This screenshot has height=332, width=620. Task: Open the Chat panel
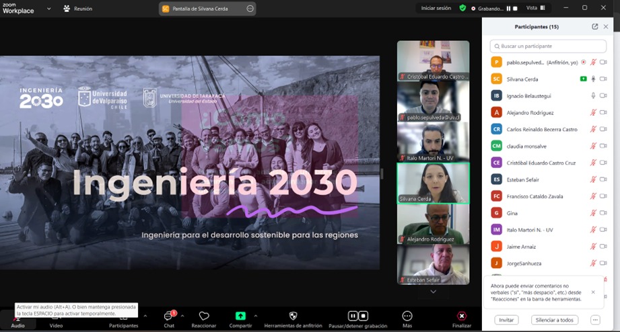click(169, 319)
